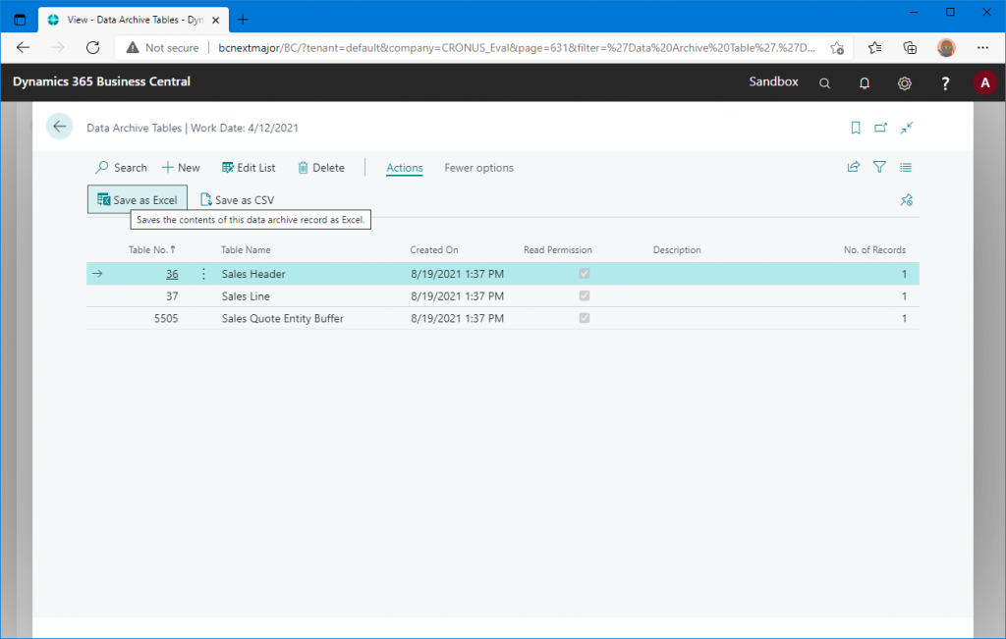
Task: Bookmark this page icon
Action: 856,128
